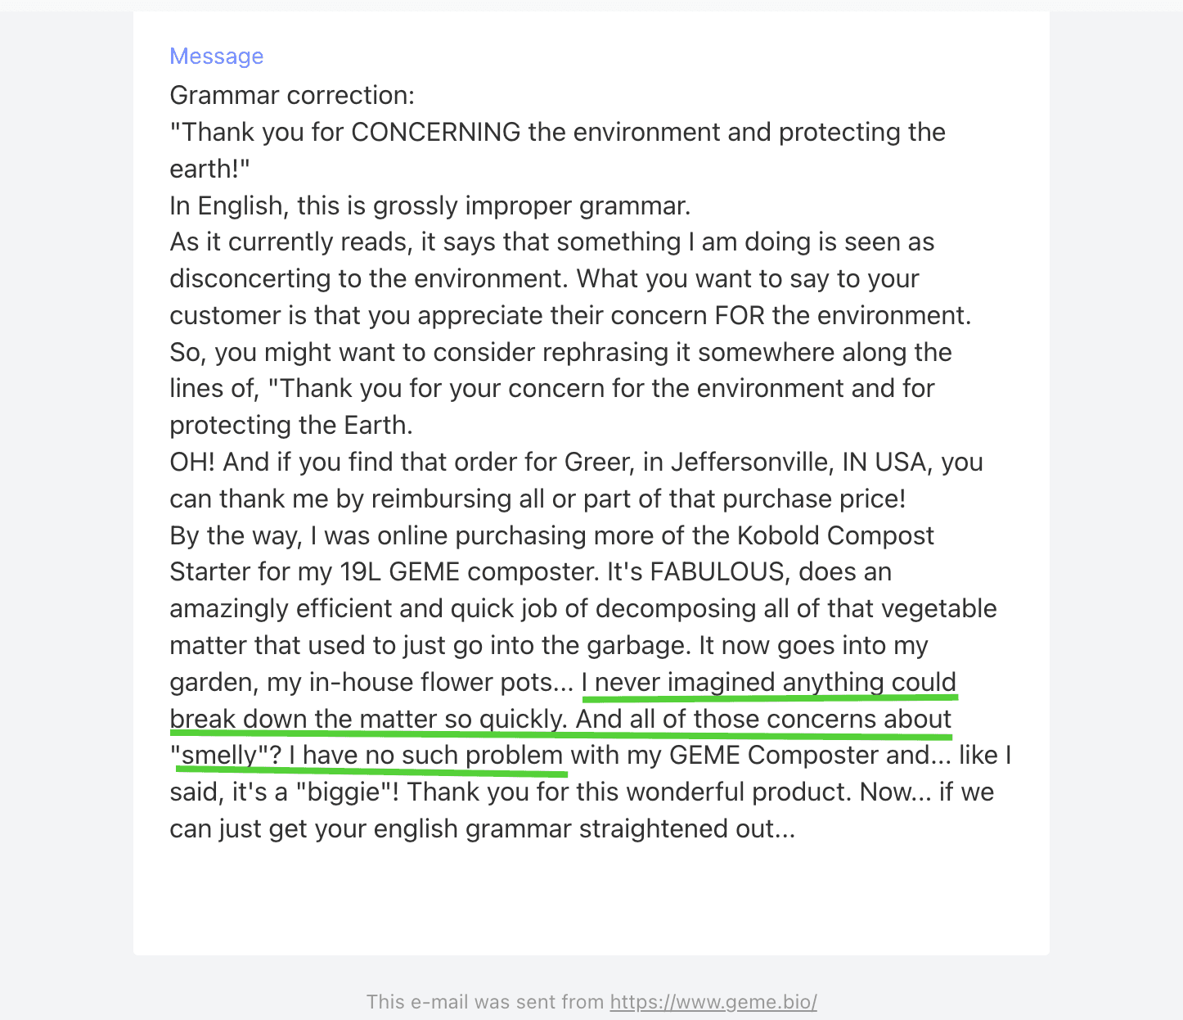Image resolution: width=1183 pixels, height=1020 pixels.
Task: Click the "Kobold Compost" product name
Action: 835,536
